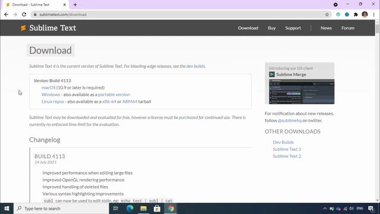This screenshot has height=214, width=380.
Task: Open Dev Builds under Other Downloads
Action: coord(283,142)
